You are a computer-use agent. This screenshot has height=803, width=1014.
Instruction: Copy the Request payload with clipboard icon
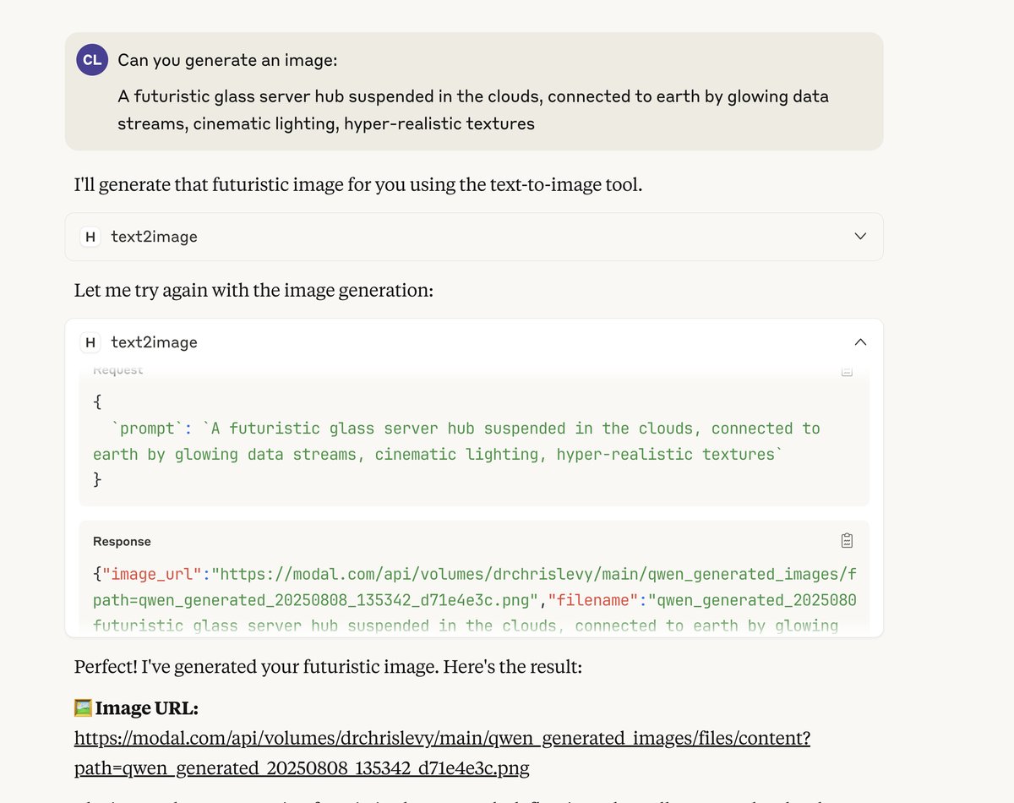click(x=847, y=370)
